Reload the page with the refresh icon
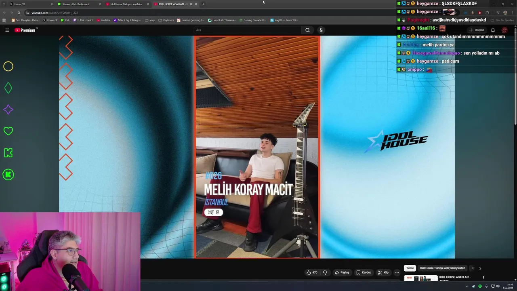Viewport: 517px width, 291px height. pyautogui.click(x=19, y=13)
